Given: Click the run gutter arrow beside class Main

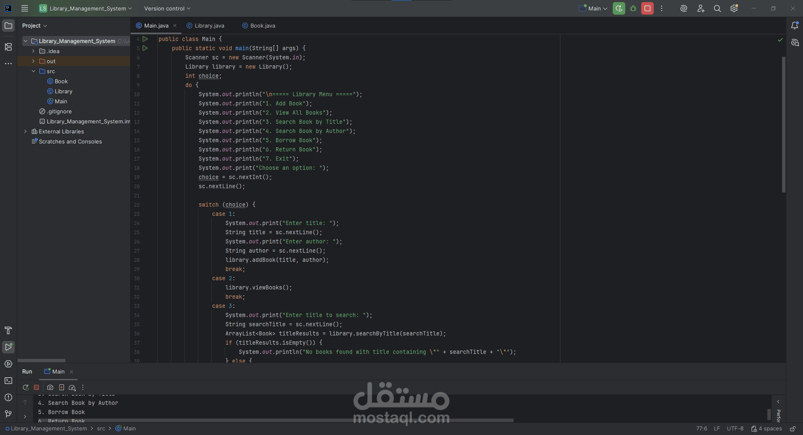Looking at the screenshot, I should [145, 39].
